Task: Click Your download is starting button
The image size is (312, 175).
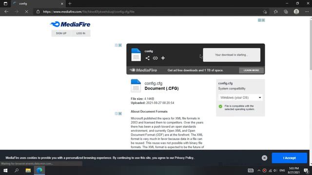Action: [x=232, y=55]
